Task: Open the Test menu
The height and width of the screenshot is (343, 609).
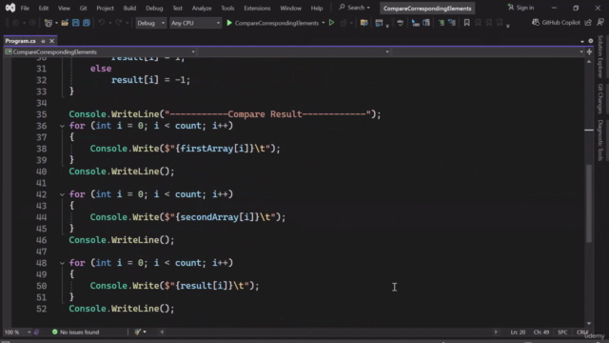Action: coord(178,8)
